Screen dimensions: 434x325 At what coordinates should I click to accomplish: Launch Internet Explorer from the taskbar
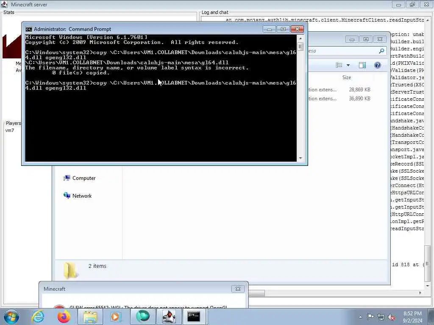coord(38,317)
